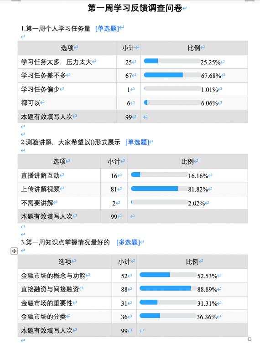
Task: Click the [单选题] link in question 1
Action: 107,28
